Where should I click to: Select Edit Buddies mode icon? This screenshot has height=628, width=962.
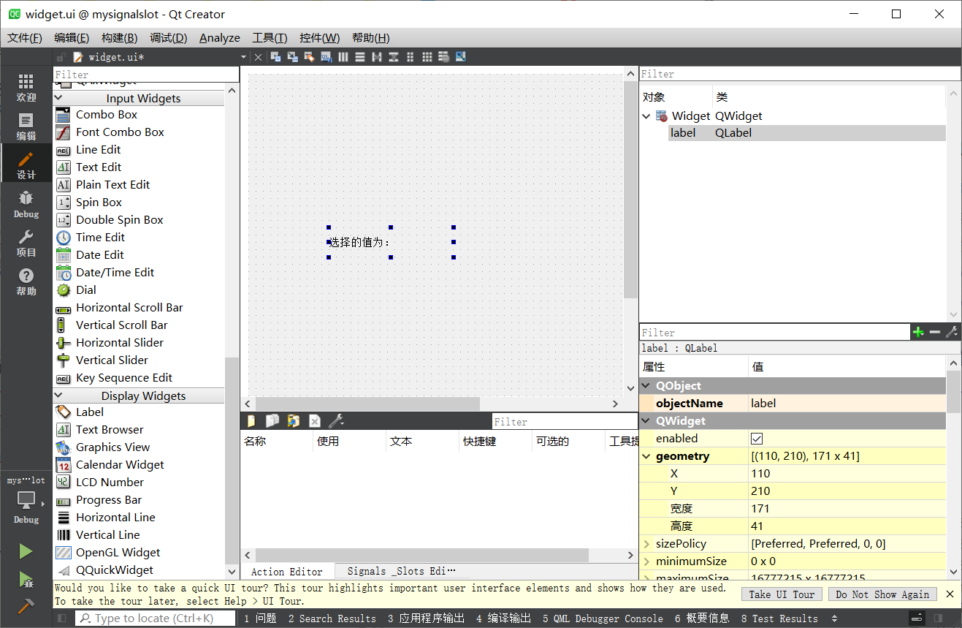click(x=309, y=57)
